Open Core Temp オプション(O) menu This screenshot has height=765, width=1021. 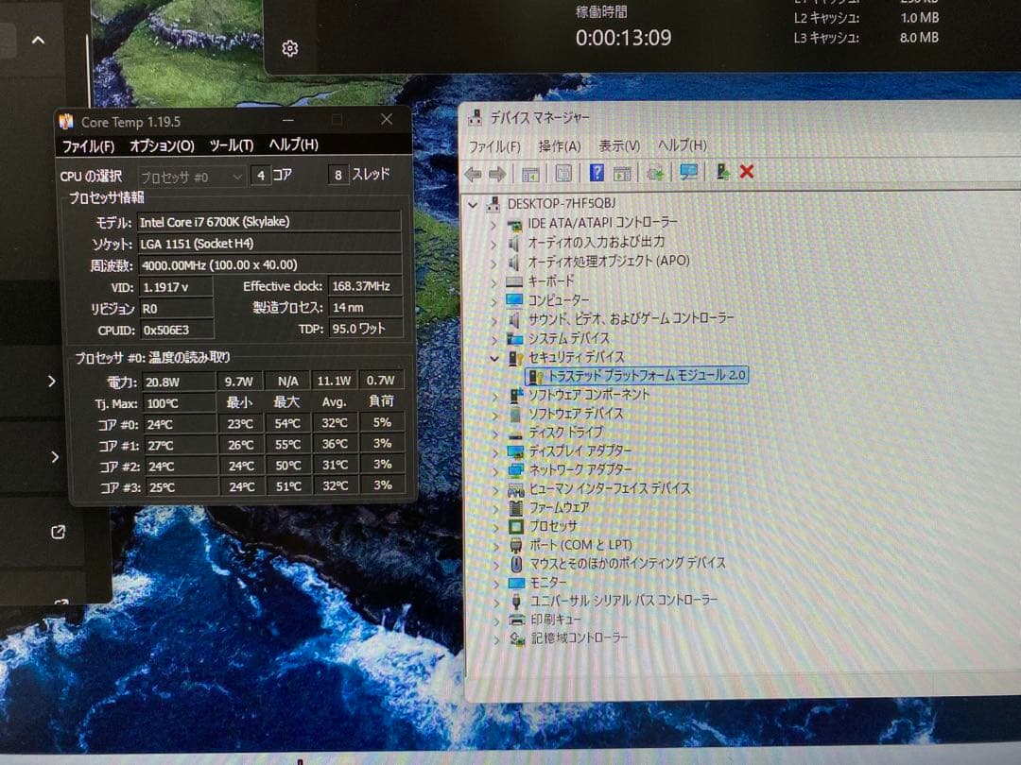pos(163,145)
